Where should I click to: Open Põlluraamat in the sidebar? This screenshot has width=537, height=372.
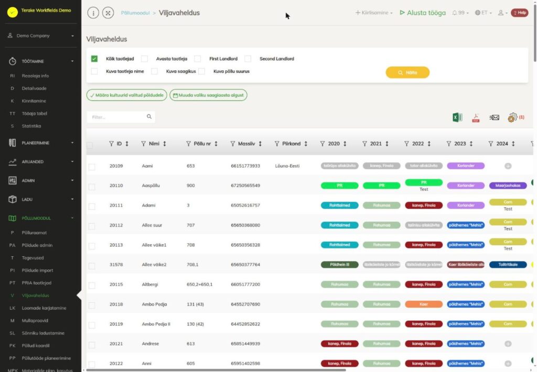click(34, 233)
